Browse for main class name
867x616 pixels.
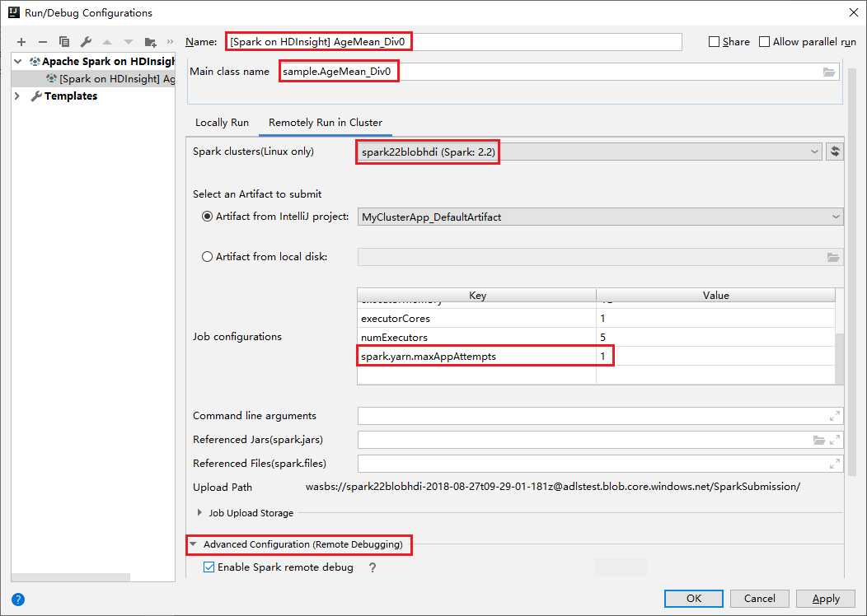click(x=829, y=72)
